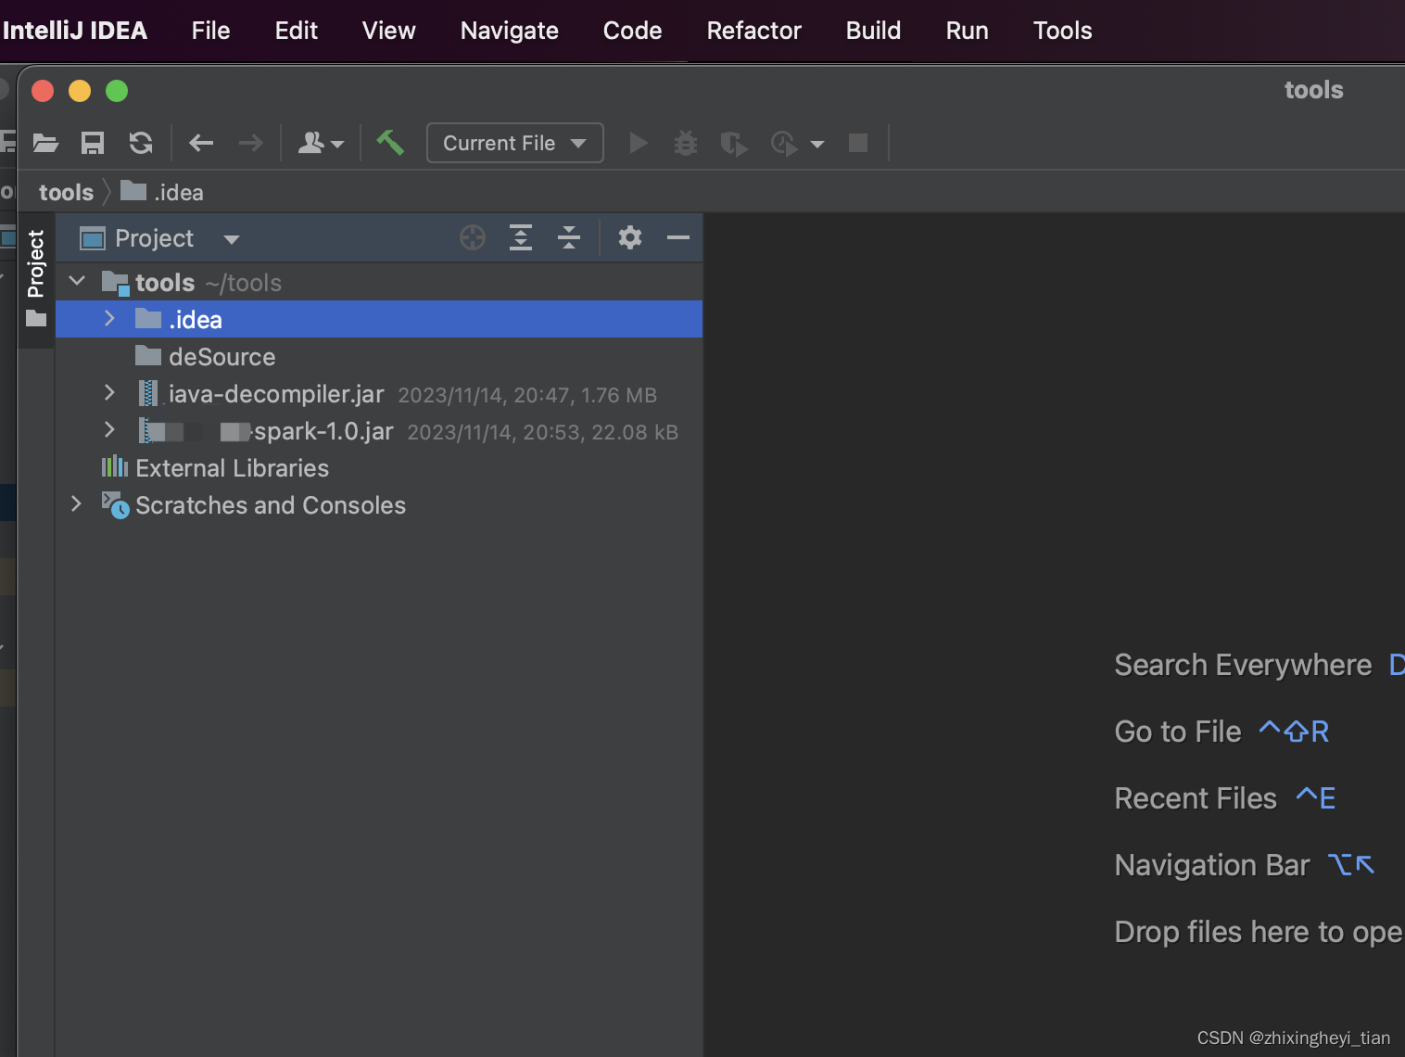Click the Scratches and Consoles clock icon
The height and width of the screenshot is (1057, 1405).
tap(115, 505)
